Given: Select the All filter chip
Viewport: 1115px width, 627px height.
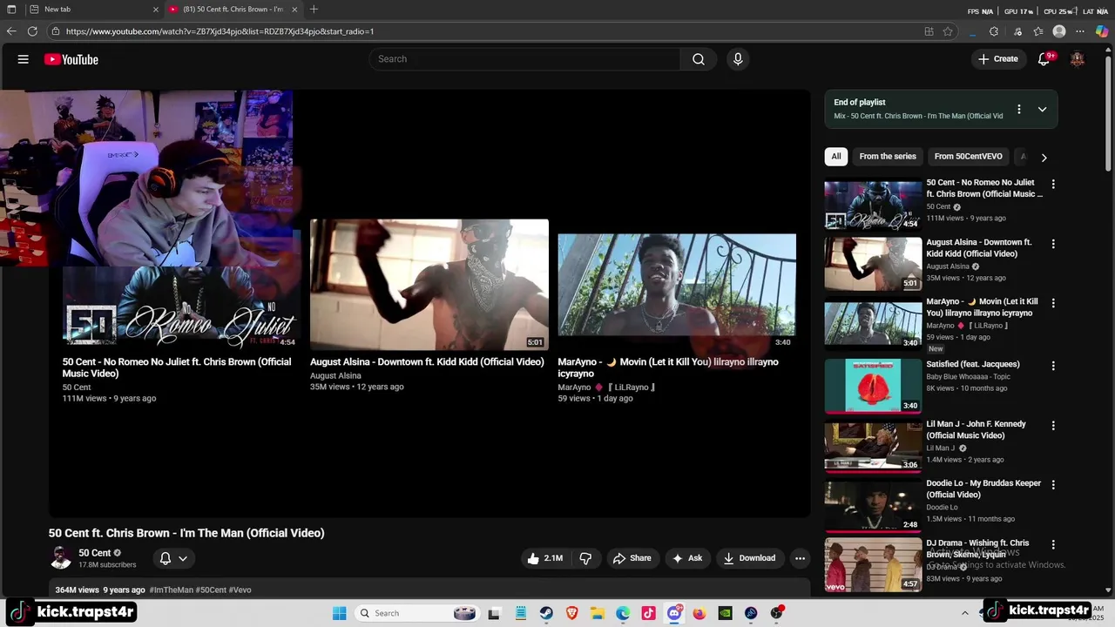Looking at the screenshot, I should point(836,157).
